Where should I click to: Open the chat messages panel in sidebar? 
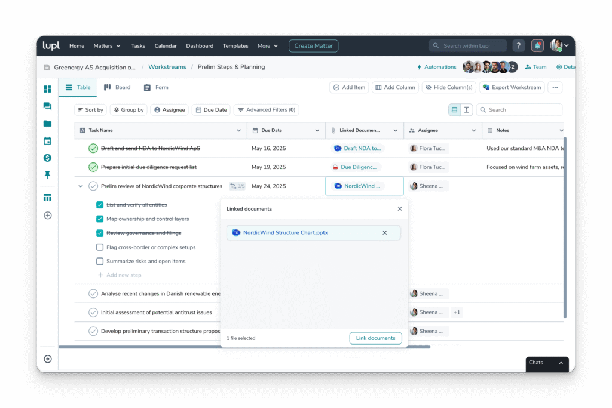point(48,106)
